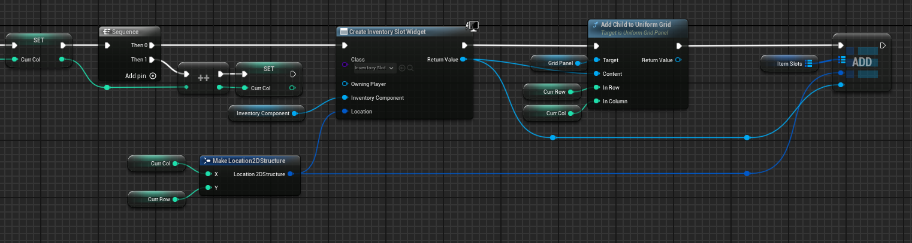The height and width of the screenshot is (243, 912).
Task: Click the function icon on Add Child node title
Action: coord(596,24)
